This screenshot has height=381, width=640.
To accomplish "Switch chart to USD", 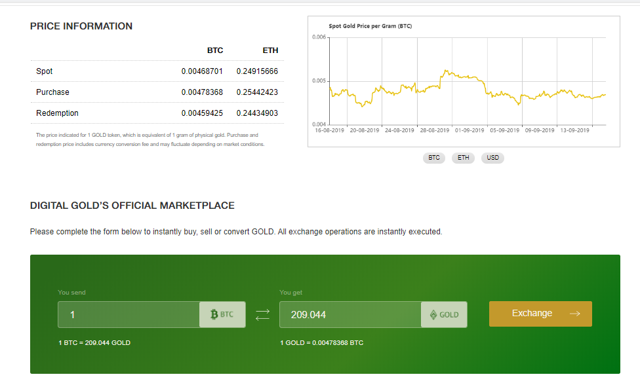I will pyautogui.click(x=492, y=158).
